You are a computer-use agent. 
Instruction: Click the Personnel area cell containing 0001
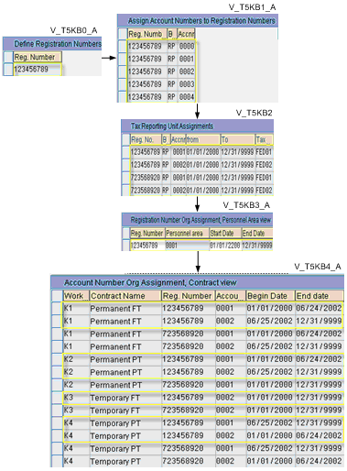188,246
